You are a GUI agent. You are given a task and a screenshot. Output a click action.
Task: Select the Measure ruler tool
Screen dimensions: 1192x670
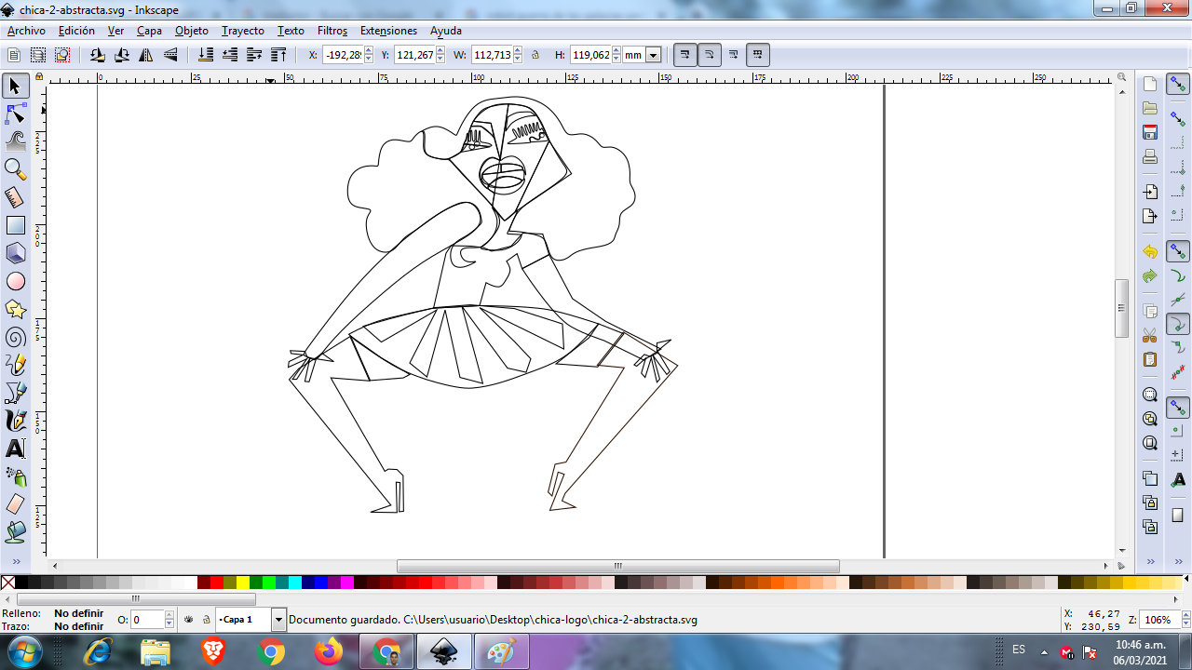pyautogui.click(x=15, y=197)
